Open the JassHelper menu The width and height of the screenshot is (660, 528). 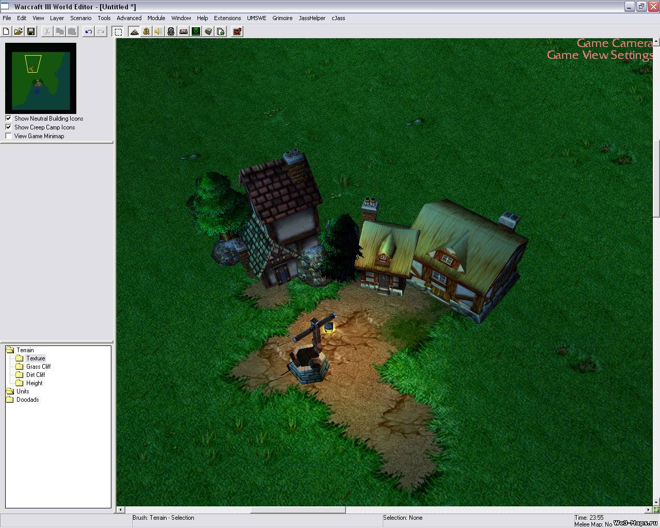click(312, 18)
